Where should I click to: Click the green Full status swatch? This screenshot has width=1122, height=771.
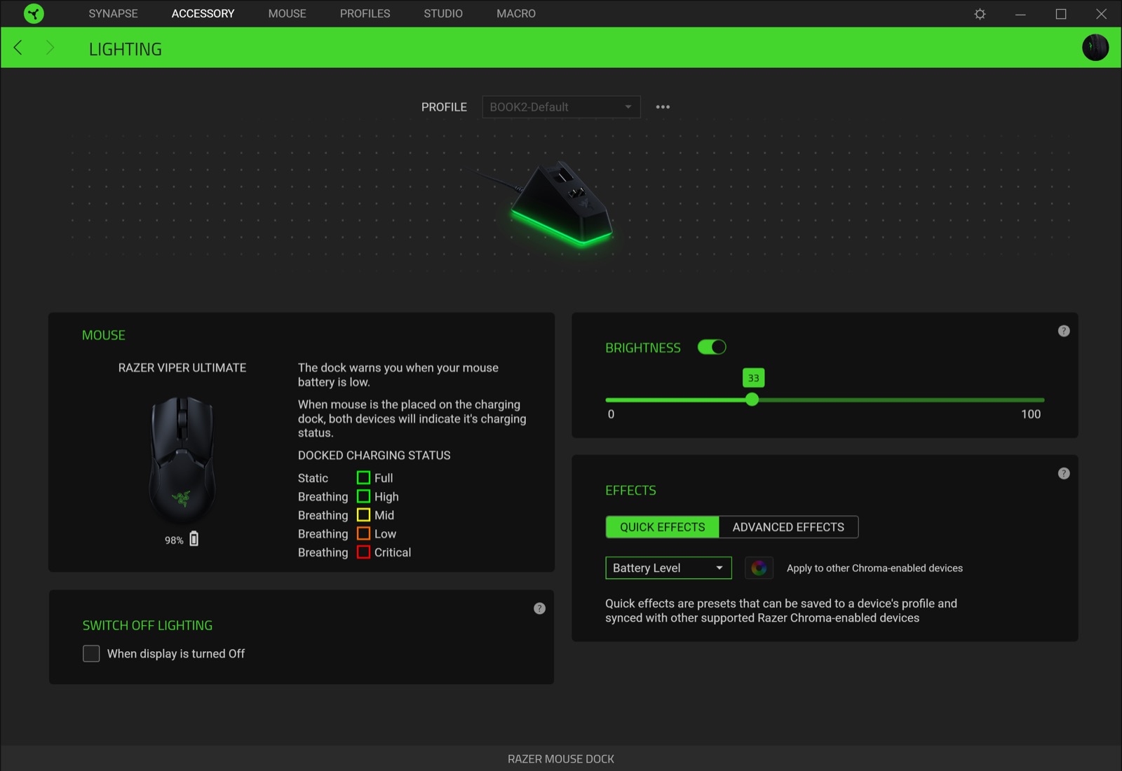coord(363,478)
